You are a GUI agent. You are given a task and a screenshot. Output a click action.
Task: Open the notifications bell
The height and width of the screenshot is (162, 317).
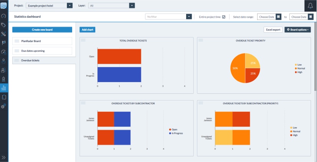pos(310,6)
